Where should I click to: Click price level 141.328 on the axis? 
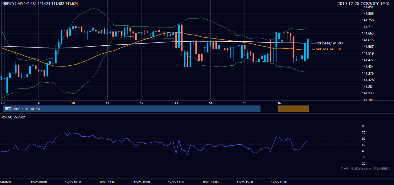368,80
